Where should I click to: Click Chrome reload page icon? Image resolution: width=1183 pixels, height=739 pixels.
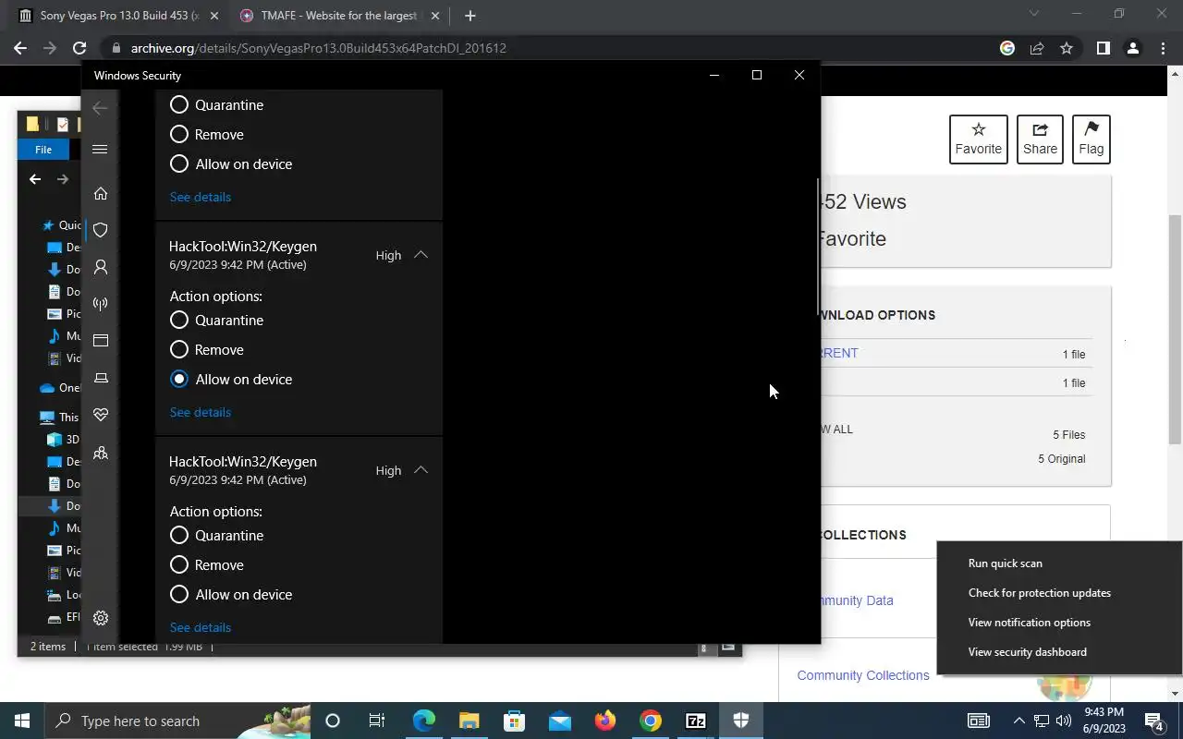(79, 48)
